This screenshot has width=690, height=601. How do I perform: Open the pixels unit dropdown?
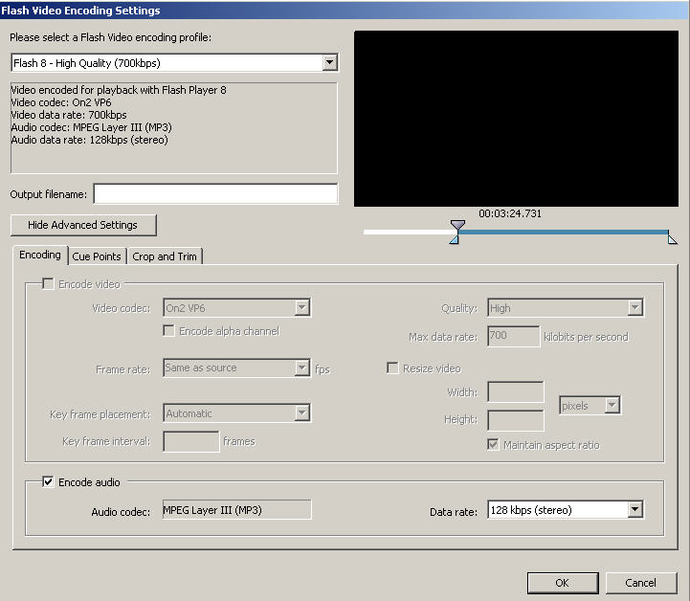pyautogui.click(x=590, y=405)
